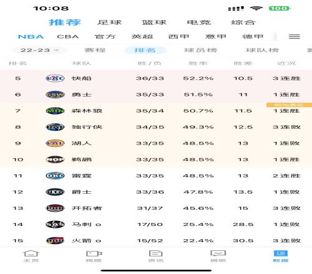Tap the 勇士 Warriors team logo

pos(55,95)
